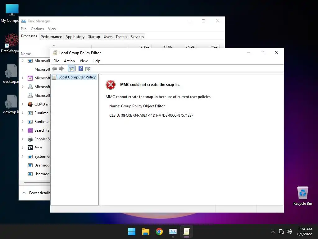Click the CLSID text in error pane
The image size is (318, 239).
151,115
